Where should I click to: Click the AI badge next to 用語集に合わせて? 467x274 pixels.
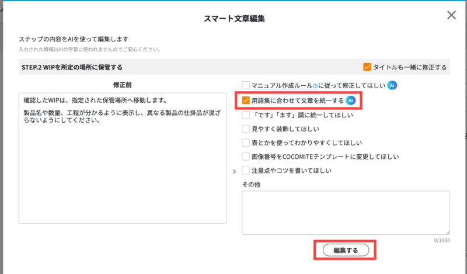click(x=351, y=100)
